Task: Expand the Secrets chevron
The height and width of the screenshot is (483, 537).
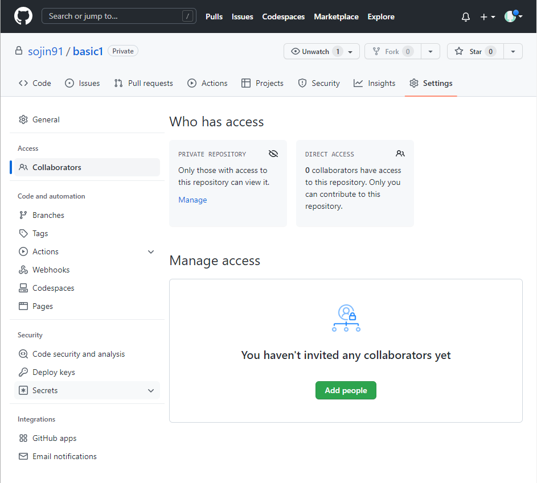Action: pos(151,391)
